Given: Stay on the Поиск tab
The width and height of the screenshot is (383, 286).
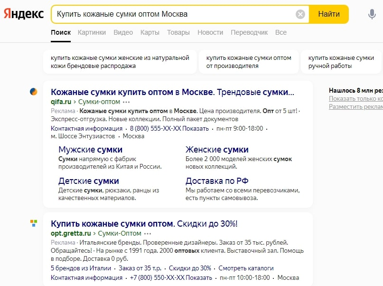Looking at the screenshot, I should tap(61, 32).
